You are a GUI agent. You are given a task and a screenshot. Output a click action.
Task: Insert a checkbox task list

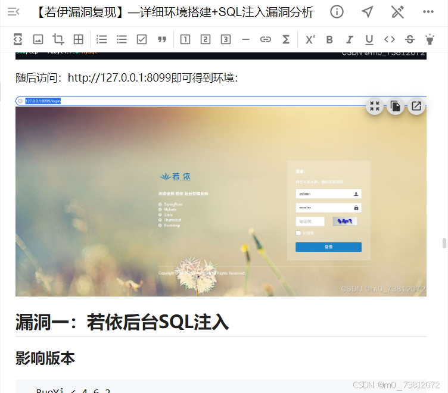142,39
